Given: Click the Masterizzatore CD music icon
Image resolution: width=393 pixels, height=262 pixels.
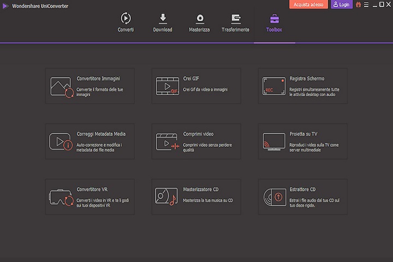Looking at the screenshot, I should click(168, 196).
